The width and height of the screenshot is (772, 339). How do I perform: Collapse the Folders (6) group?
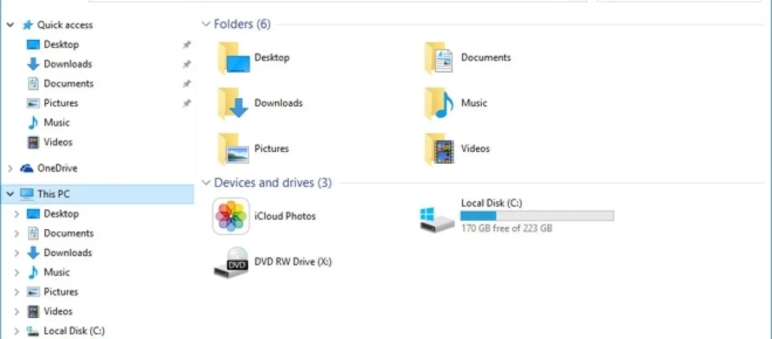pos(206,24)
